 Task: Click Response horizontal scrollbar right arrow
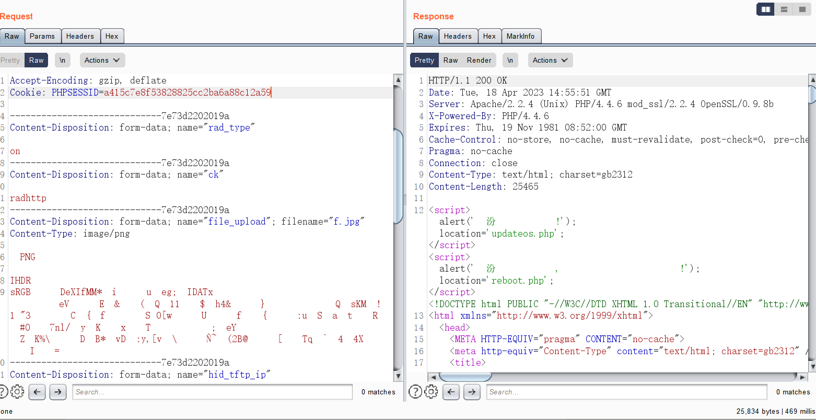click(x=803, y=377)
